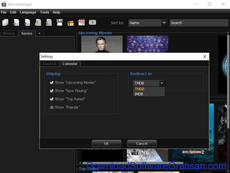Open the yellow folder toolbar icon

coord(70,23)
